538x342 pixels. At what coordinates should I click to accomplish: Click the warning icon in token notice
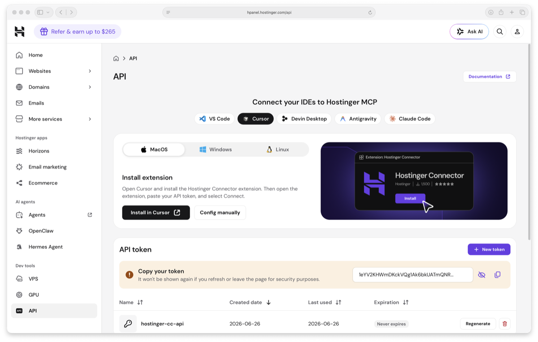pyautogui.click(x=129, y=275)
